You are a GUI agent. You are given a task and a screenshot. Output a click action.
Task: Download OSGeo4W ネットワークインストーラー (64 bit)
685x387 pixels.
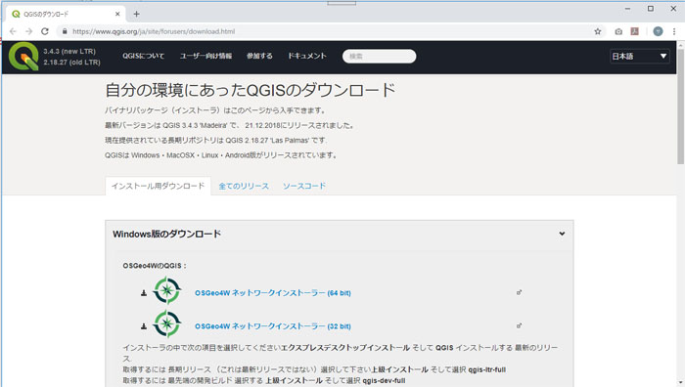(x=273, y=293)
